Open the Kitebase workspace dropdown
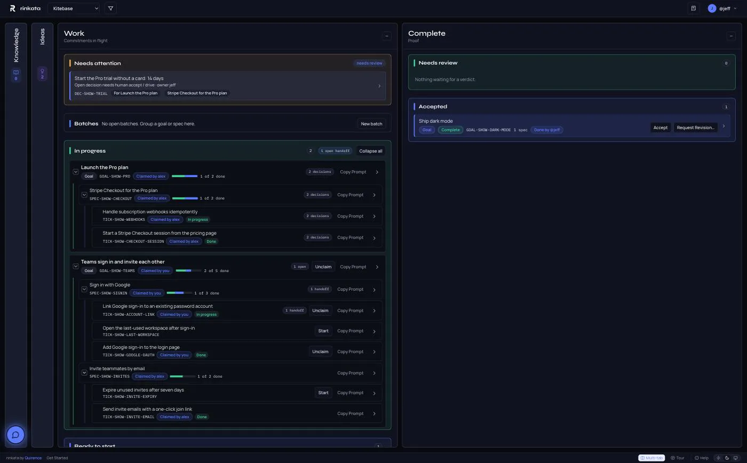 [74, 9]
